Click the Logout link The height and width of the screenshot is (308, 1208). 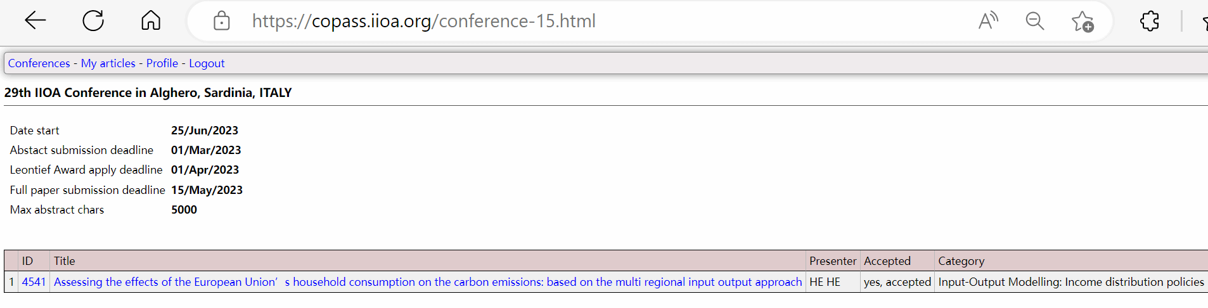[x=207, y=63]
